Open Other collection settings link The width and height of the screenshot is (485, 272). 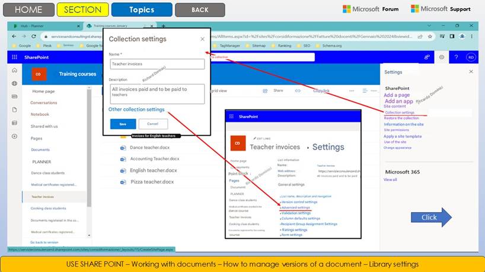click(x=136, y=109)
